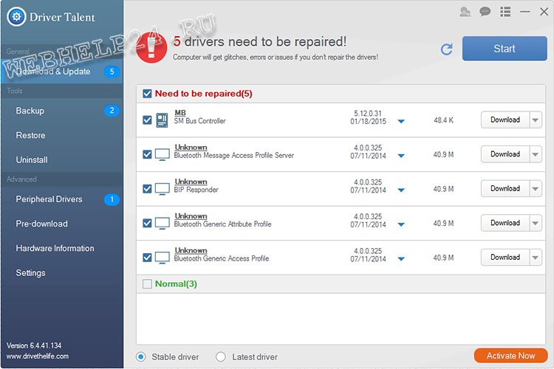
Task: Download the Bluetooth Message Access Profile Server driver
Action: 505,154
